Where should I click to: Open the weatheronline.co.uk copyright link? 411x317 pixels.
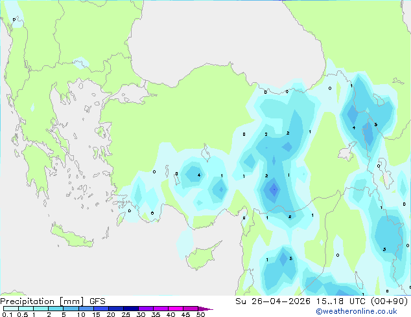click(356, 311)
